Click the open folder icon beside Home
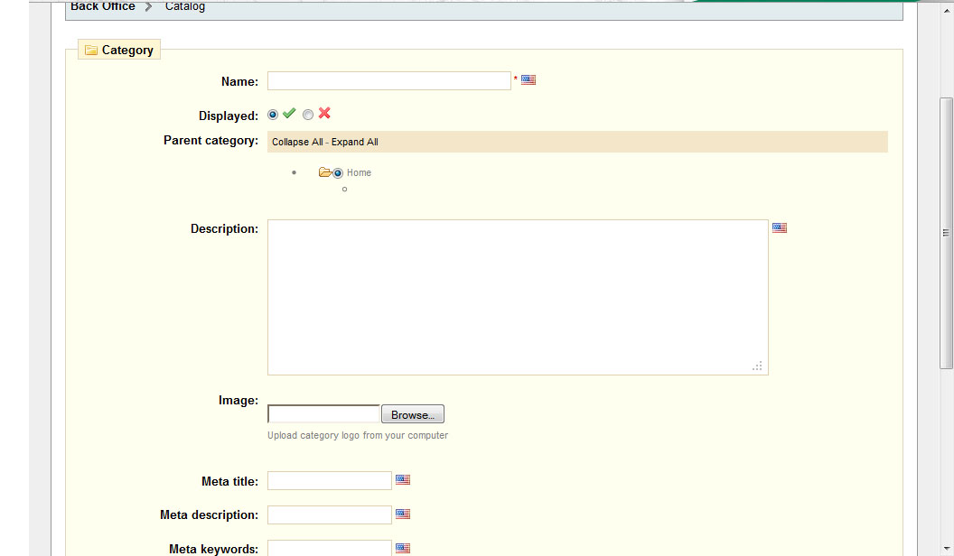This screenshot has height=556, width=954. (325, 172)
